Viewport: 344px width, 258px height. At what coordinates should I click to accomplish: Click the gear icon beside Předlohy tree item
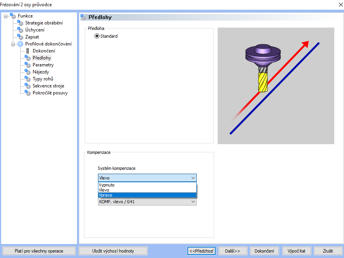[x=28, y=58]
